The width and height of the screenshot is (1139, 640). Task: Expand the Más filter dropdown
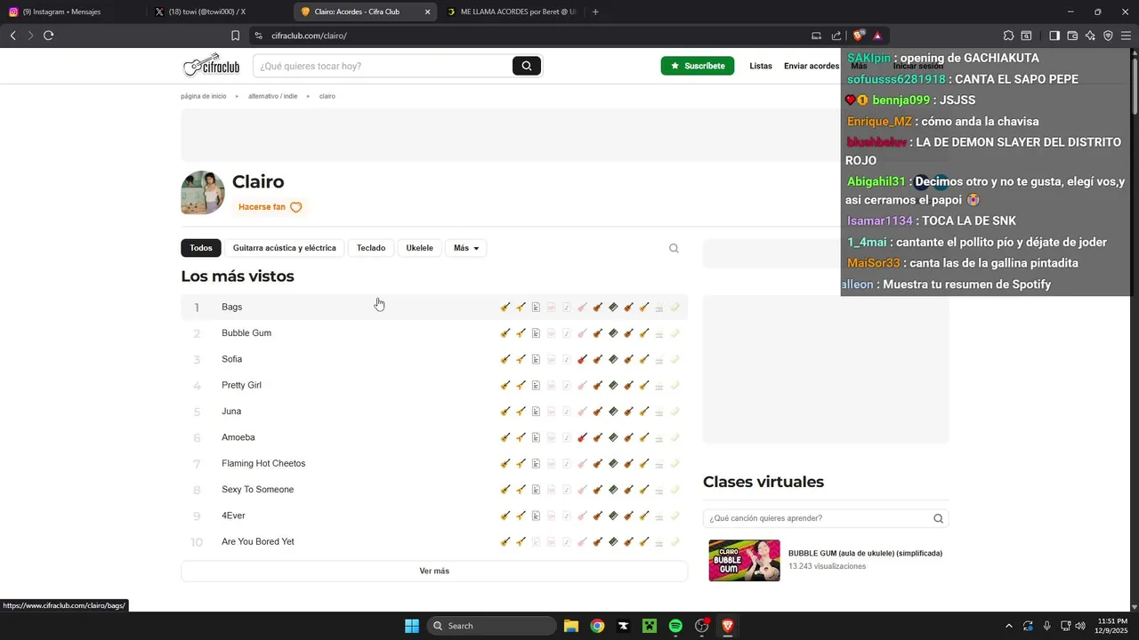[466, 248]
